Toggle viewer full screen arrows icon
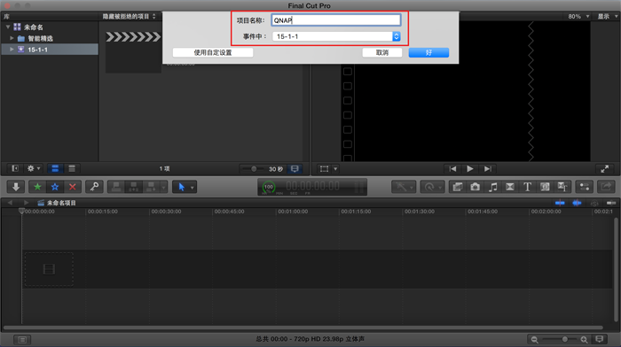The image size is (621, 347). 604,169
